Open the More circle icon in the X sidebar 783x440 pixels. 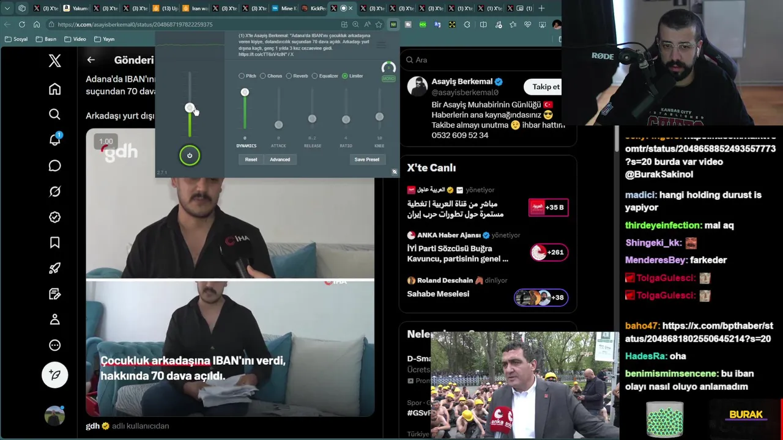(x=54, y=345)
